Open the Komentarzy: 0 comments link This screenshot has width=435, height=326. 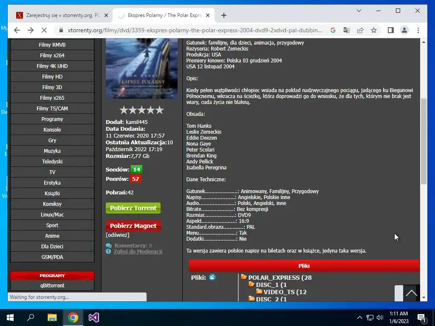133,245
